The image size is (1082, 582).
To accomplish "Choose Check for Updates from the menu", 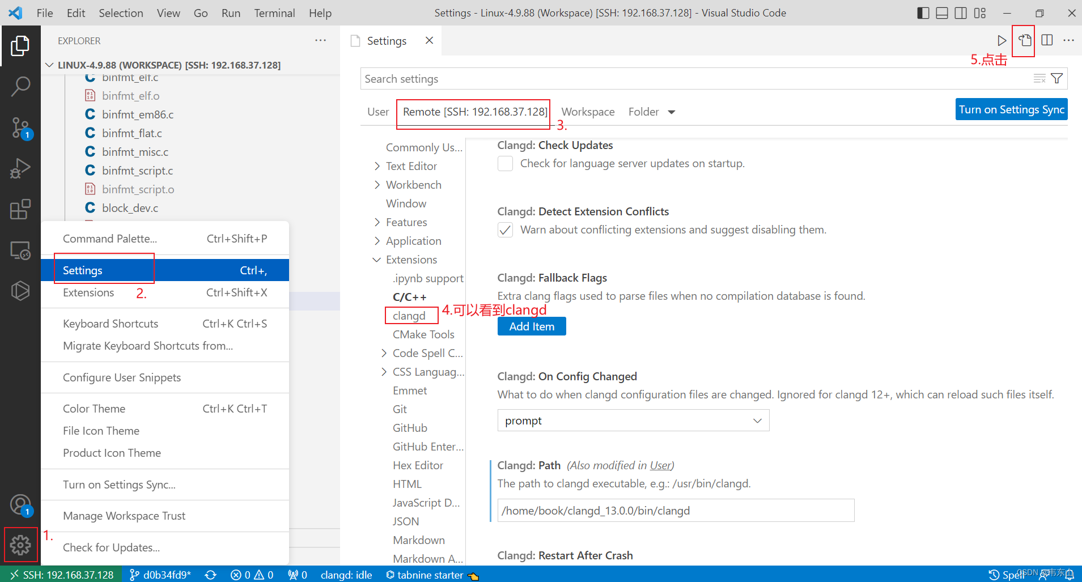I will click(165, 547).
